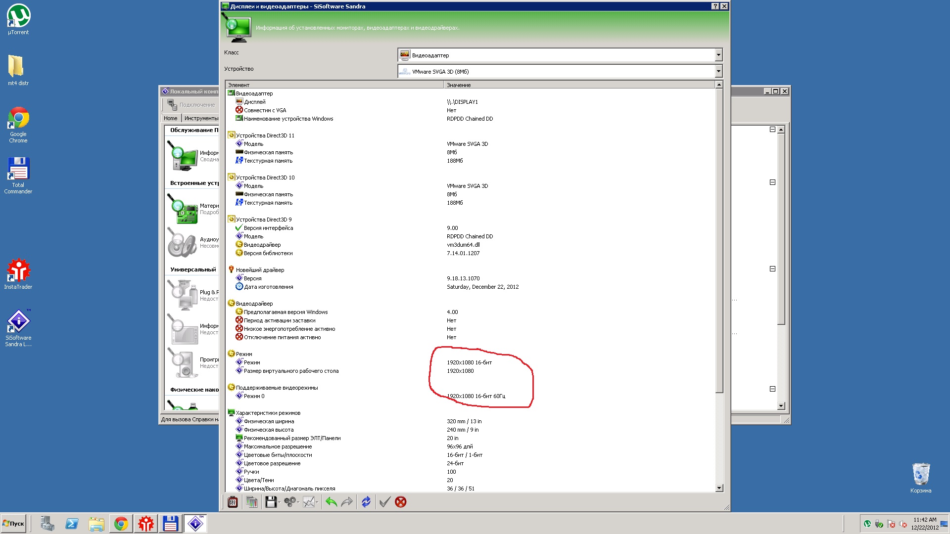Click the options sliders icon in bottom toolbar

(232, 502)
